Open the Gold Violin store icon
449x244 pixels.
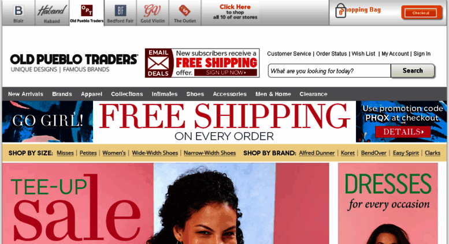[153, 10]
